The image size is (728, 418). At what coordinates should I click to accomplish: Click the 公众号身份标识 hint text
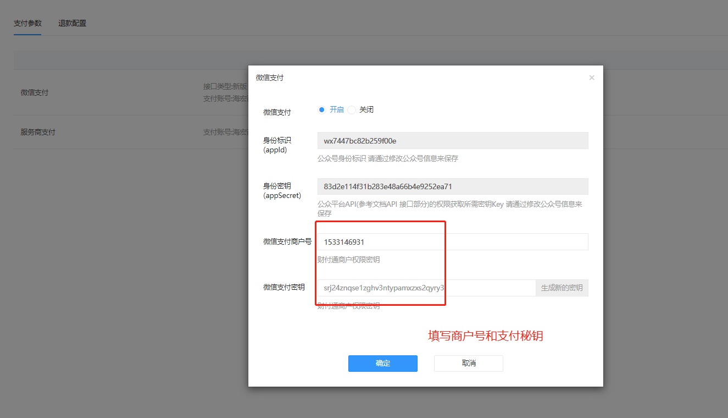click(388, 158)
